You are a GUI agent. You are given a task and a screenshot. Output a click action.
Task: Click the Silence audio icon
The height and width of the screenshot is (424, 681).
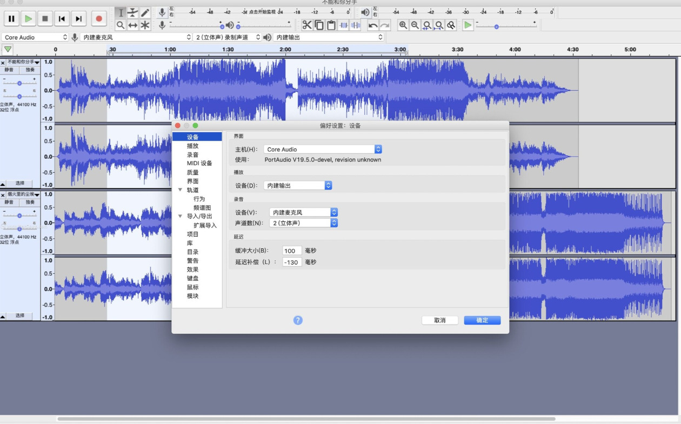[356, 25]
